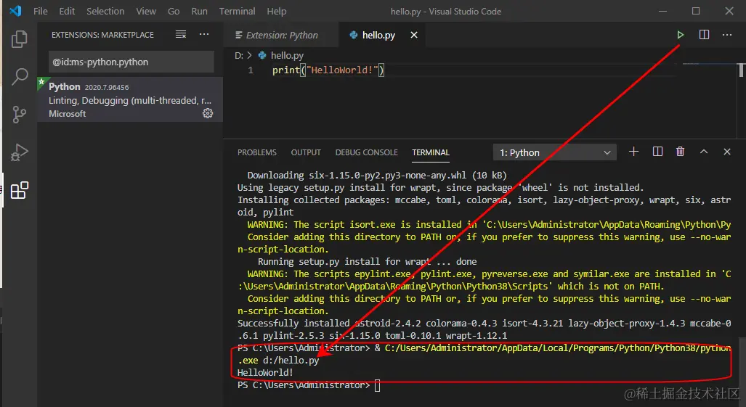Split the terminal panel
Viewport: 746px width, 407px height.
coord(657,152)
